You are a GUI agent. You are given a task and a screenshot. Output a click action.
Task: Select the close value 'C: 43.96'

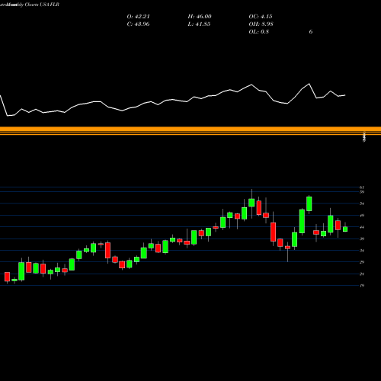pyautogui.click(x=138, y=24)
